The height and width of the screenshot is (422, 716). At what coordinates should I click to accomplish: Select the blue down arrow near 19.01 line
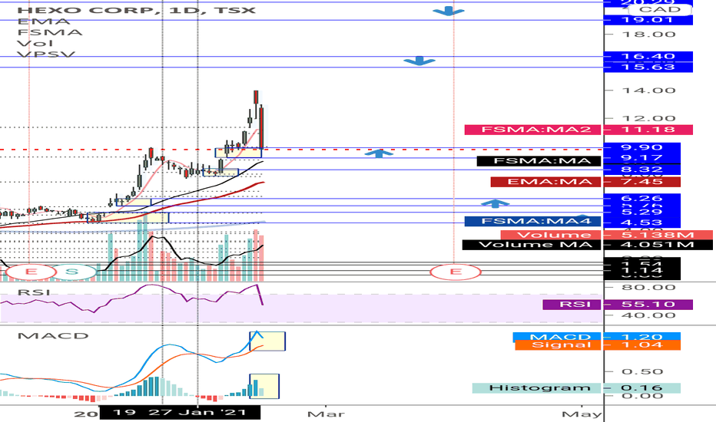coord(449,11)
